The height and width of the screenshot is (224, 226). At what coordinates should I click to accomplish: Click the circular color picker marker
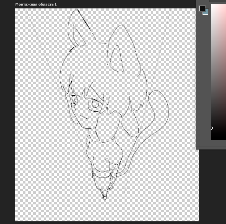(211, 128)
